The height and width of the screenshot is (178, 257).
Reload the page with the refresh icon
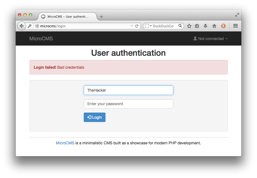tap(137, 26)
